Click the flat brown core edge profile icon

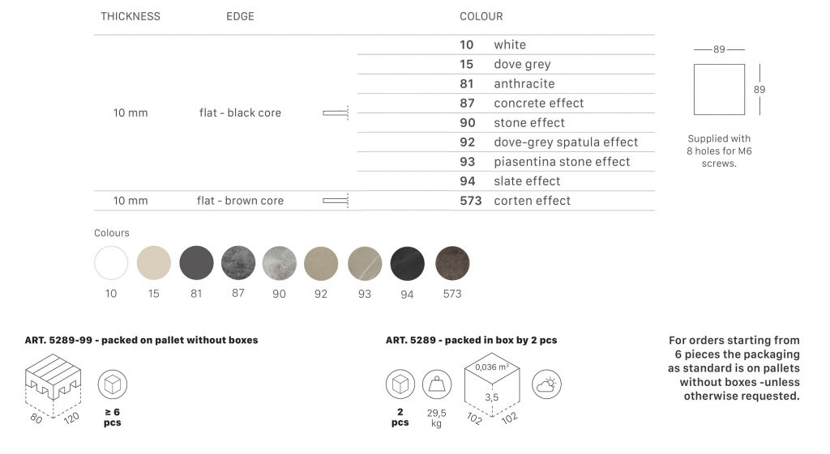click(x=336, y=200)
